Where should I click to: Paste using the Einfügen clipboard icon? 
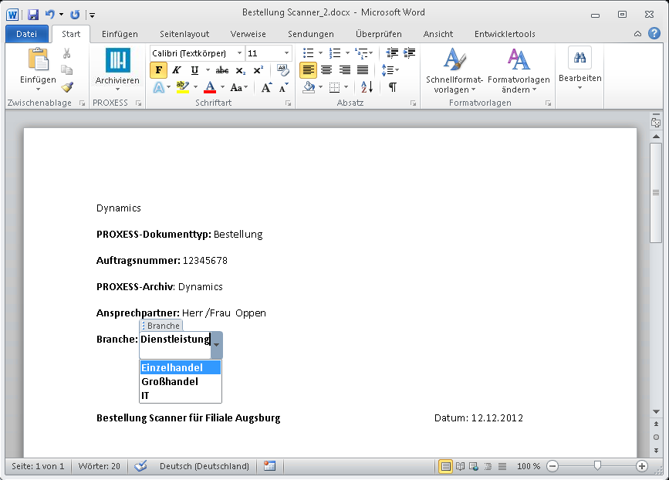coord(38,59)
